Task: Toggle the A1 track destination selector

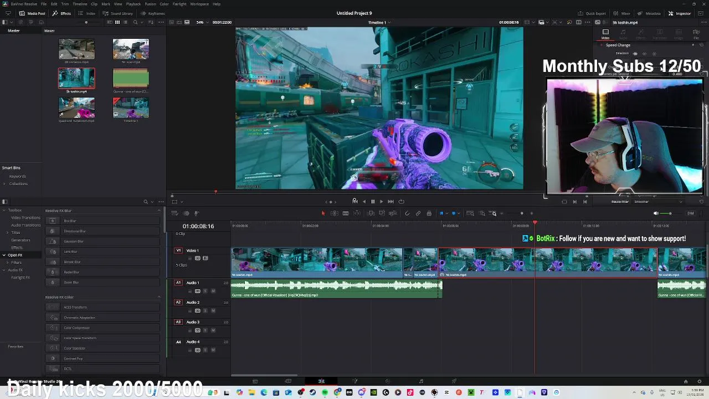Action: (x=178, y=283)
